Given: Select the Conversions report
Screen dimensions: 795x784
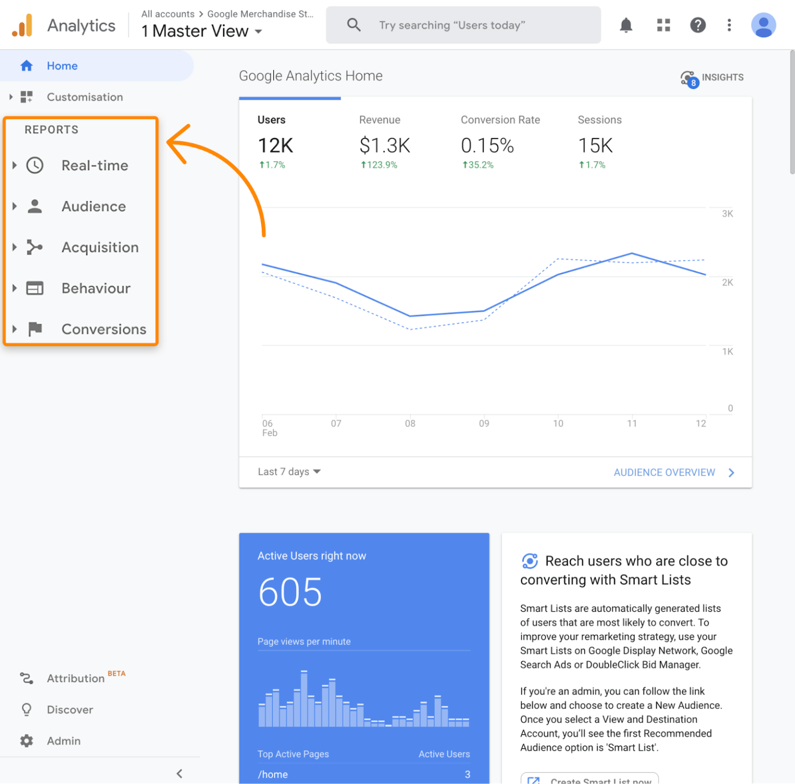Looking at the screenshot, I should (x=104, y=329).
